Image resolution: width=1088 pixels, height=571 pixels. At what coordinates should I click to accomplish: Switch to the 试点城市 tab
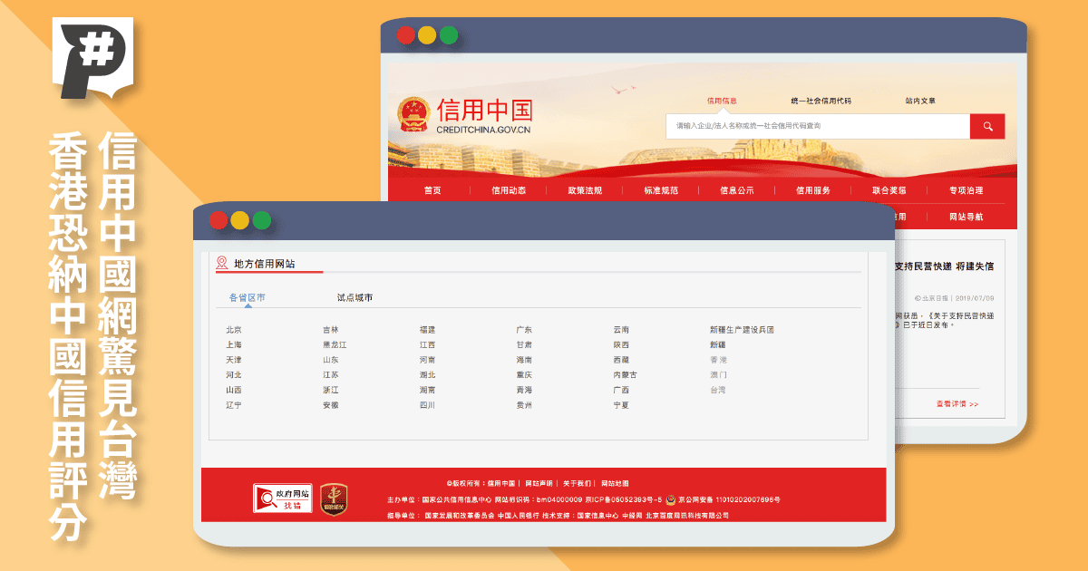355,297
